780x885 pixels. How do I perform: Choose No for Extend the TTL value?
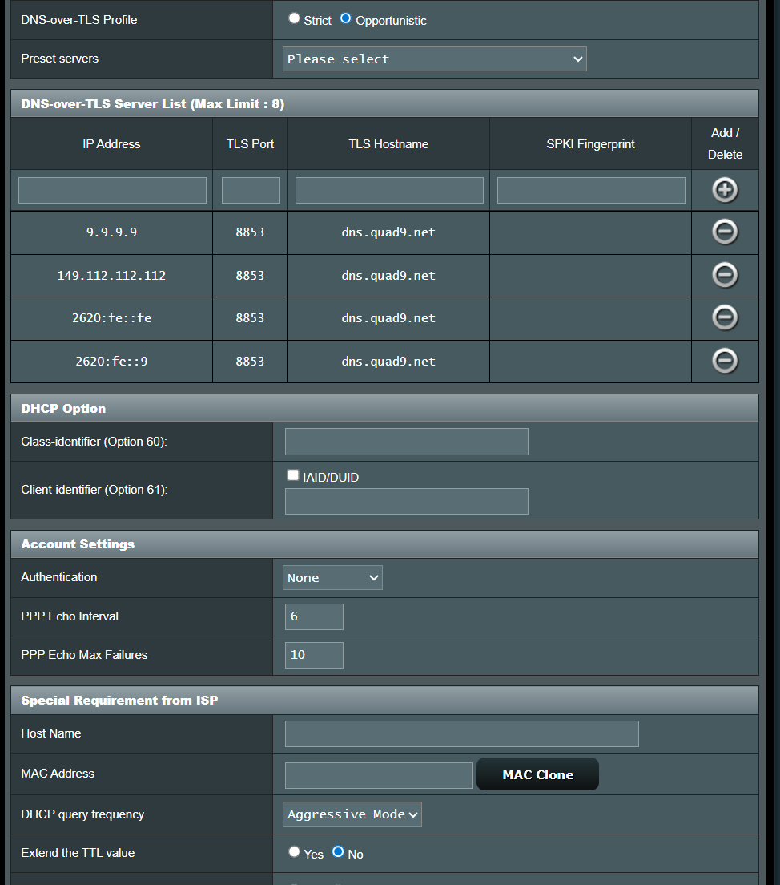coord(338,852)
